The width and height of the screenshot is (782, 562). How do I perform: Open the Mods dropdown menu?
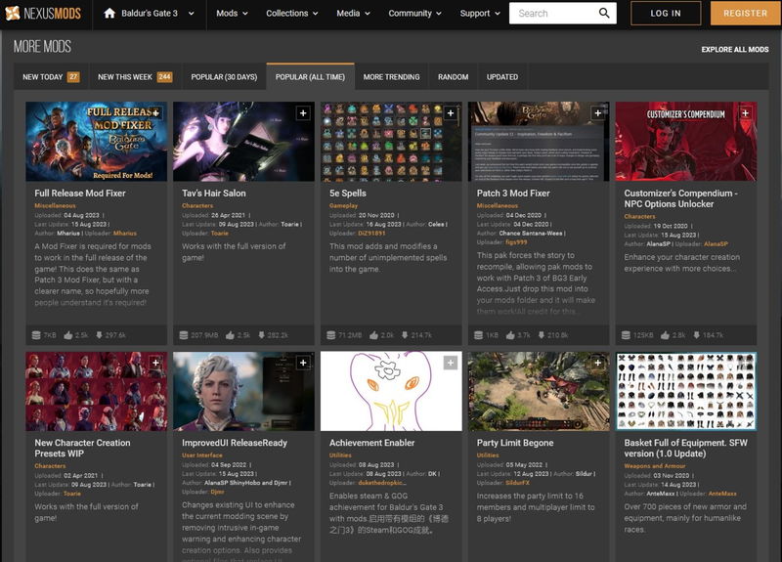232,14
